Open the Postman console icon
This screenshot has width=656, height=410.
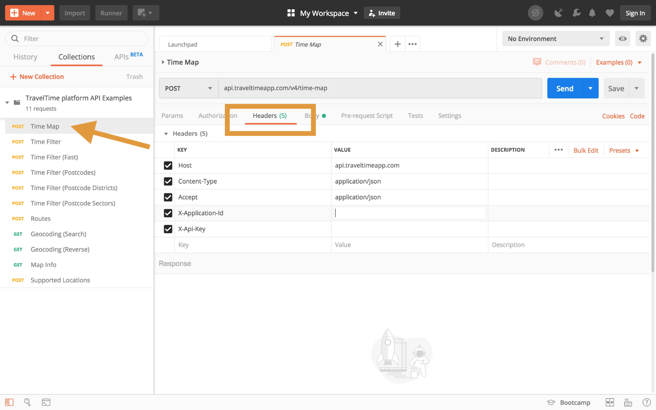click(46, 402)
